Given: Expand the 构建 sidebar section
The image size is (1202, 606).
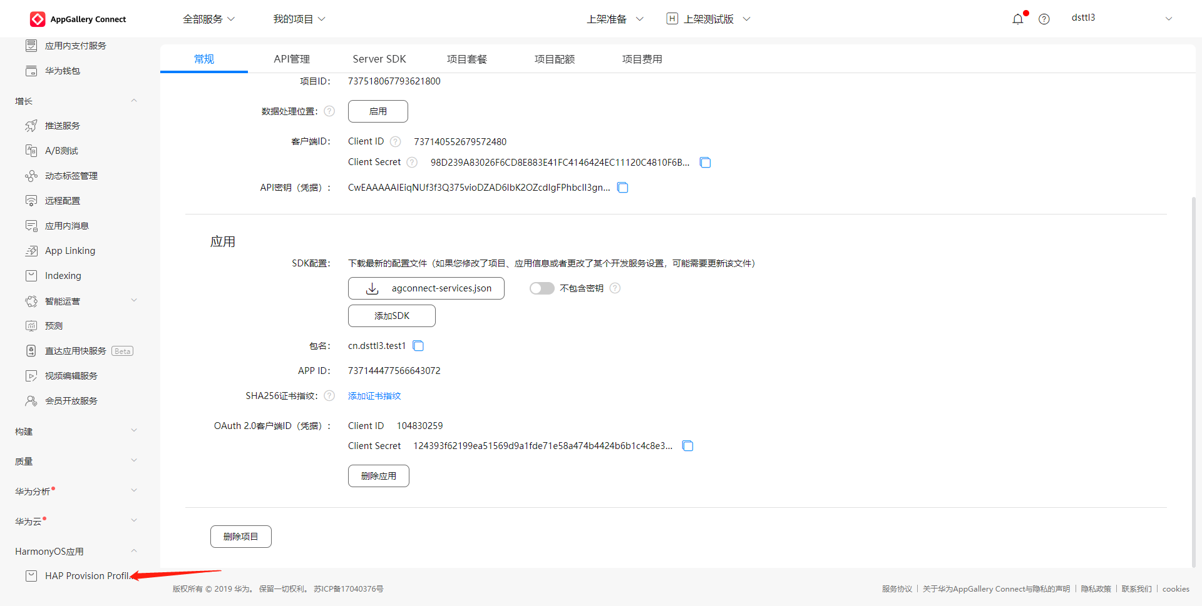Looking at the screenshot, I should coord(134,431).
